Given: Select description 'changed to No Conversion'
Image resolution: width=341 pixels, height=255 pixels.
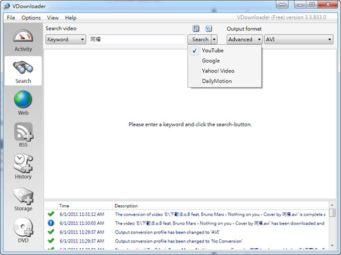Looking at the screenshot, I should click(x=178, y=241).
